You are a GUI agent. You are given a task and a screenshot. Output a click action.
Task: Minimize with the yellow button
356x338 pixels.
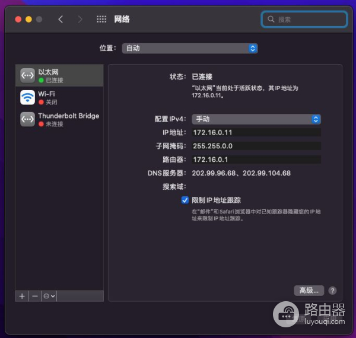pos(28,20)
